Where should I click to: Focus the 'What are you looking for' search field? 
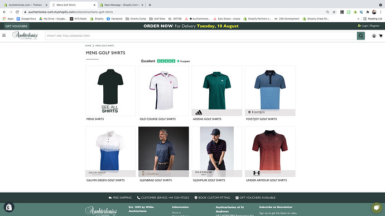201,36
